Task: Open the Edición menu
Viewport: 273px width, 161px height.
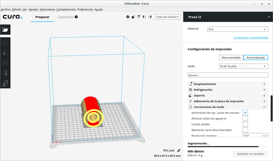Action: click(17, 9)
